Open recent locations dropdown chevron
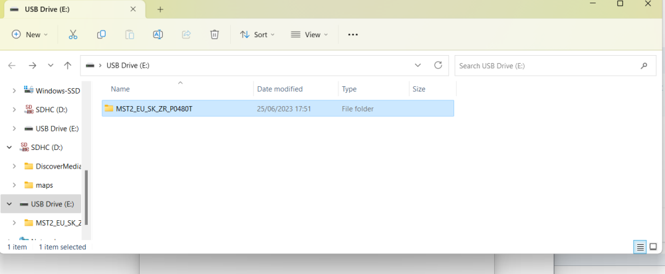 pos(51,66)
